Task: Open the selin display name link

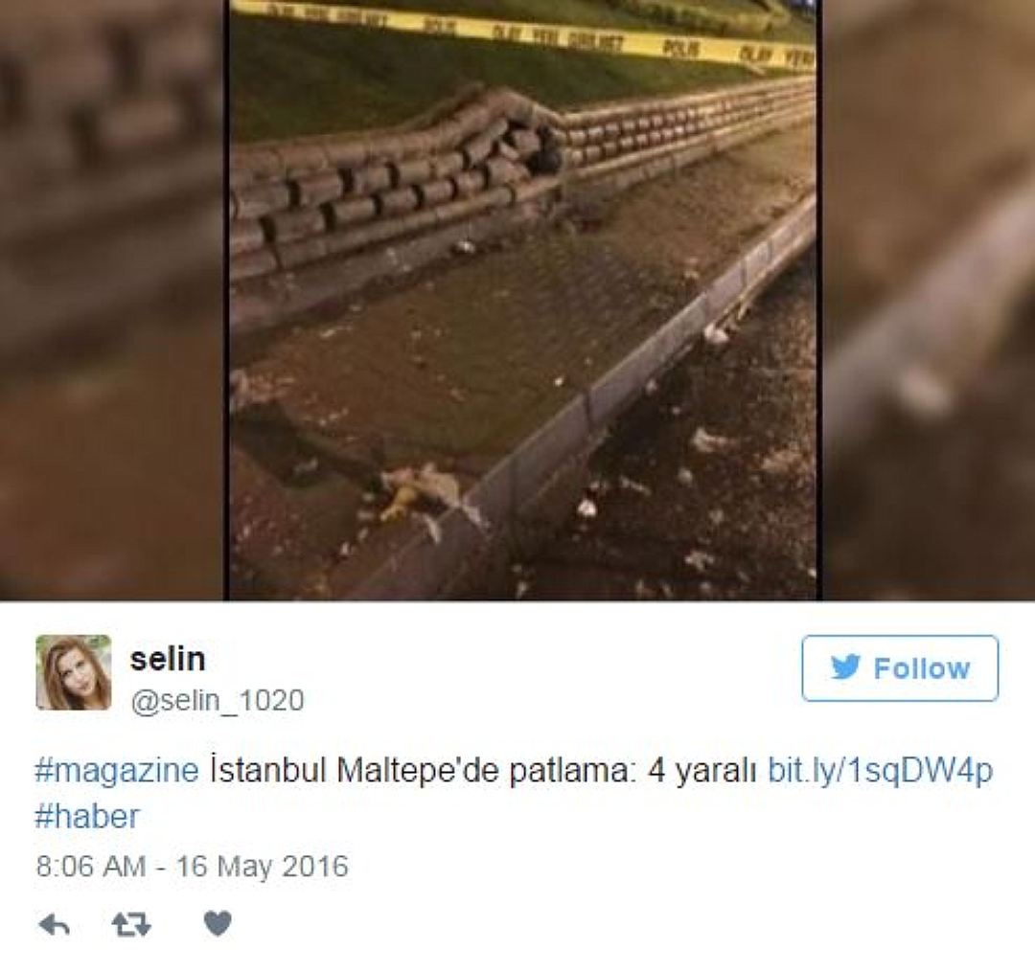Action: click(168, 659)
